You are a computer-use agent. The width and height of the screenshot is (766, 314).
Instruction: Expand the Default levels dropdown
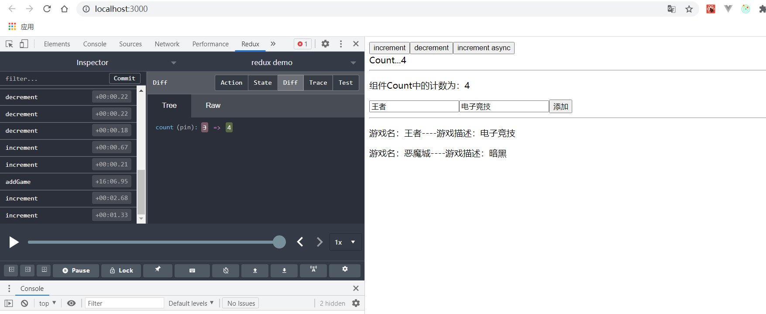(191, 303)
